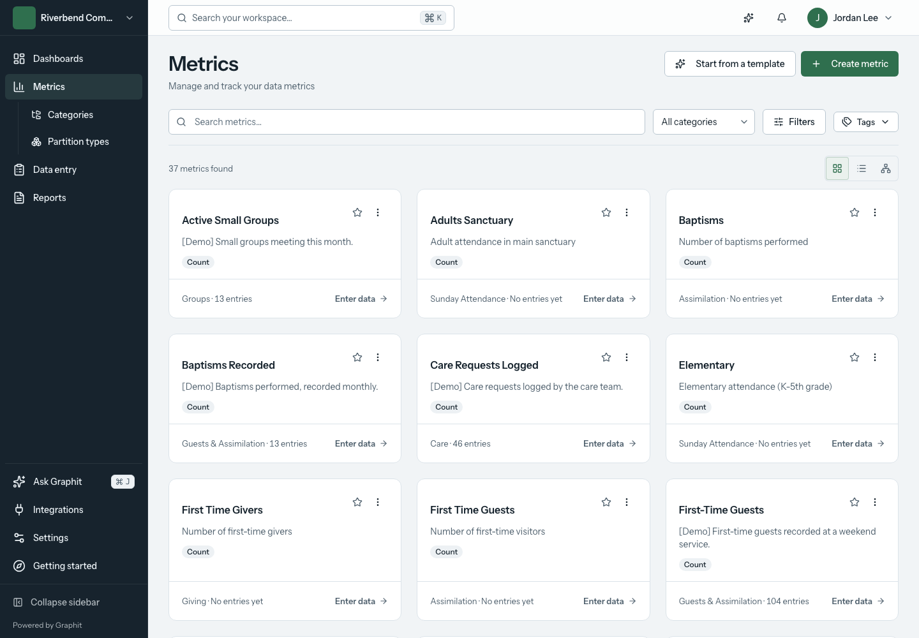Viewport: 919px width, 638px height.
Task: Enter data for Active Small Groups
Action: tap(361, 299)
